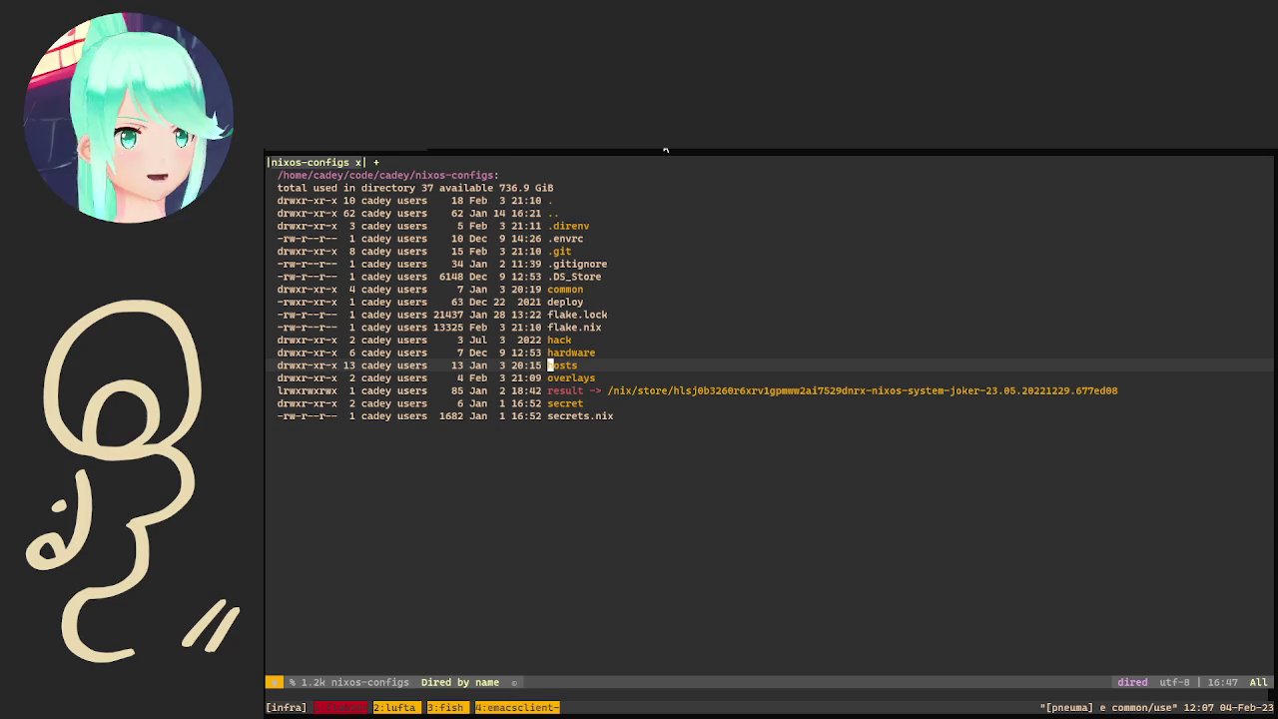Follow the result symlink entry
Screen dimensions: 1278x719
point(565,390)
